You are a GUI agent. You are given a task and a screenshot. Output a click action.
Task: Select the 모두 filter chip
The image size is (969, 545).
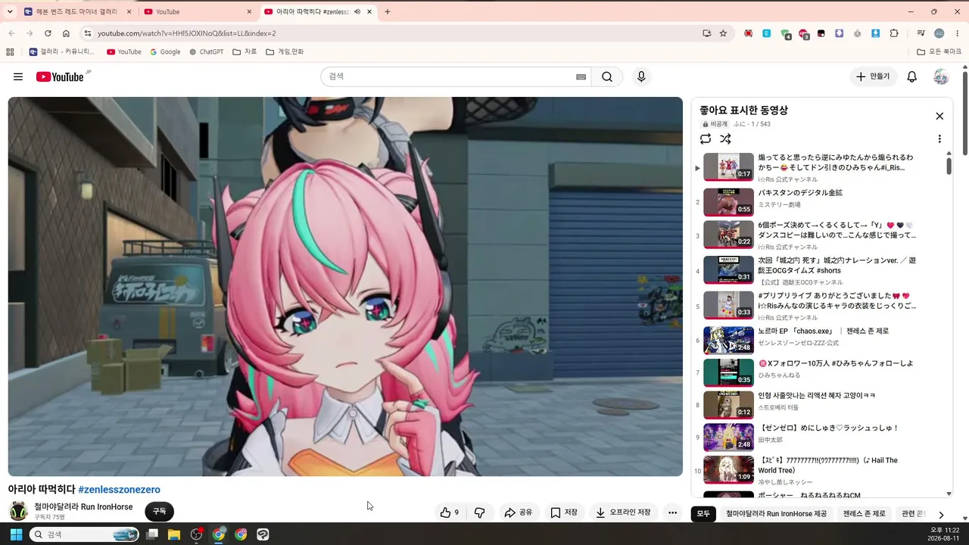[x=703, y=514]
